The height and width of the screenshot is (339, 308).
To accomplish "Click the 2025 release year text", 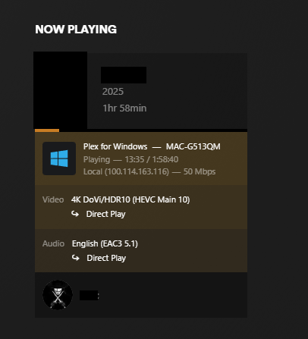I will tap(113, 92).
